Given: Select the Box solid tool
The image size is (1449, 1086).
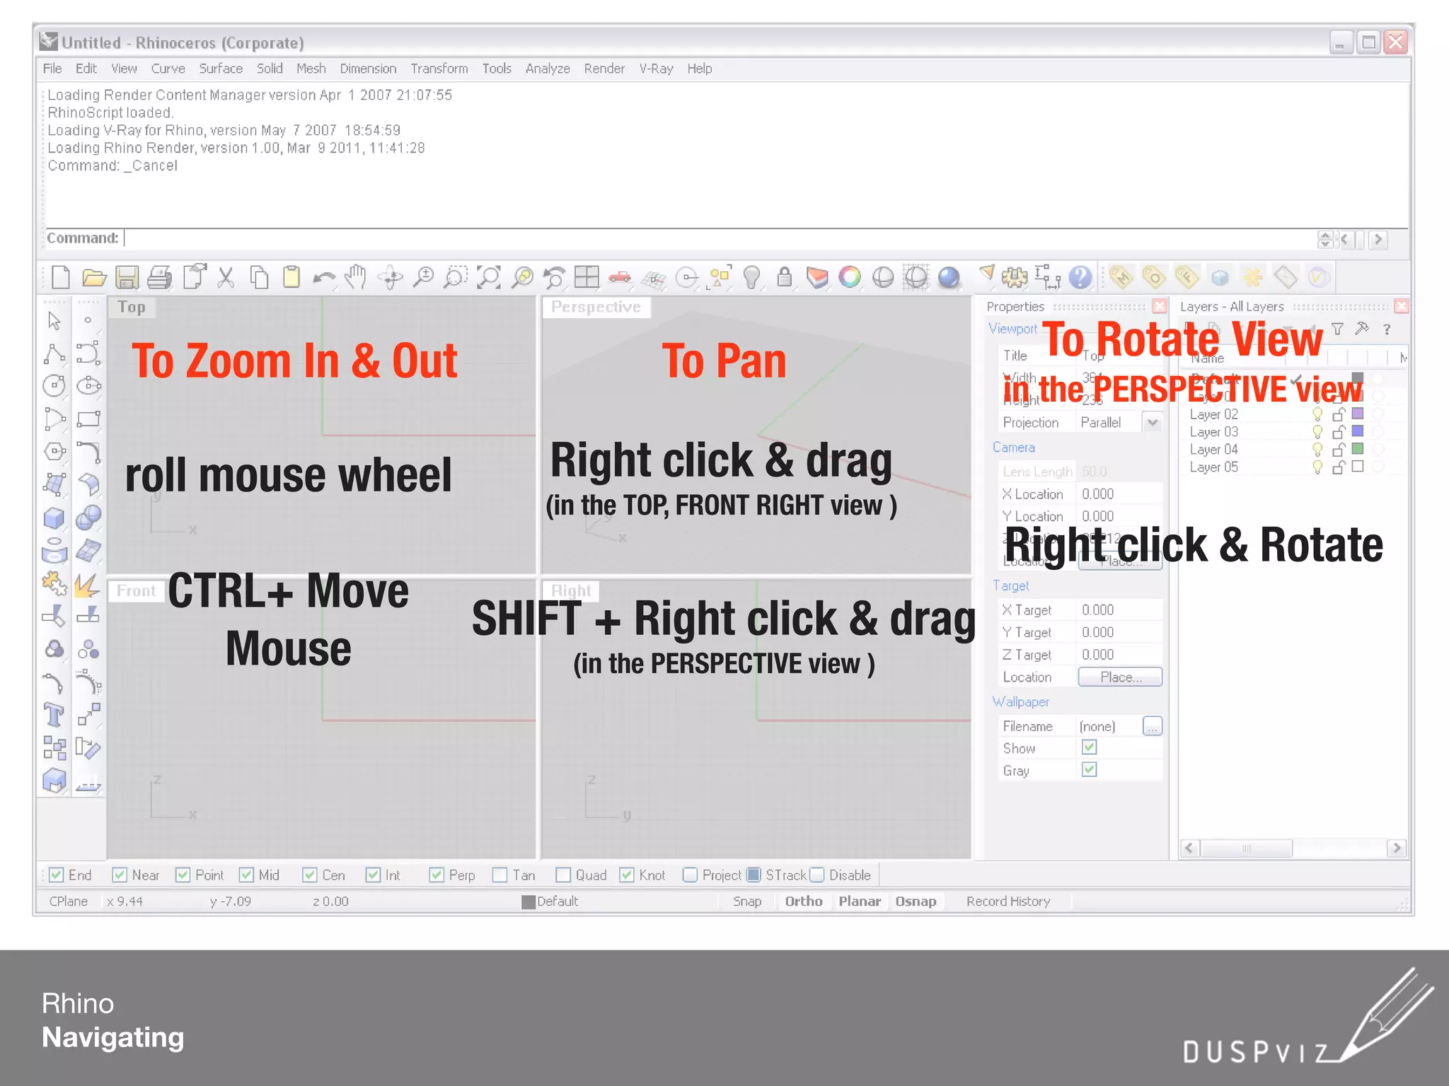Looking at the screenshot, I should (x=54, y=518).
